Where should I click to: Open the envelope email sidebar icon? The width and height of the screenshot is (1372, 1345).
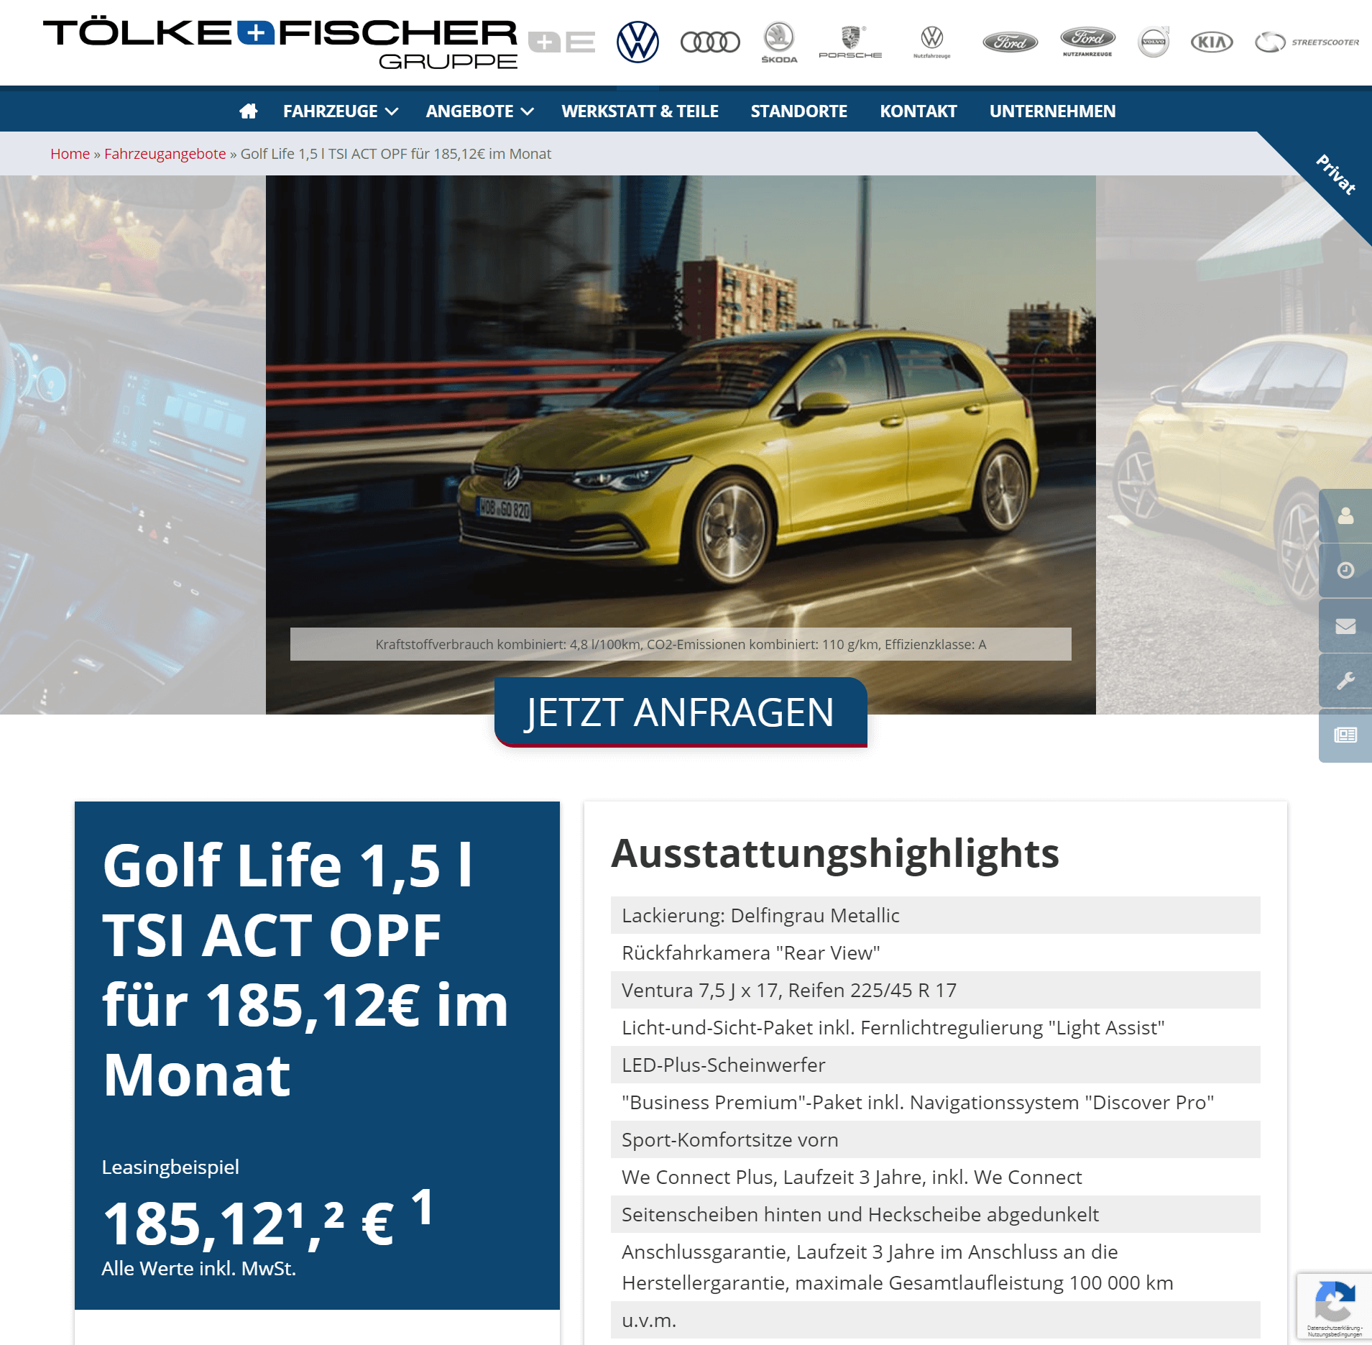point(1345,625)
